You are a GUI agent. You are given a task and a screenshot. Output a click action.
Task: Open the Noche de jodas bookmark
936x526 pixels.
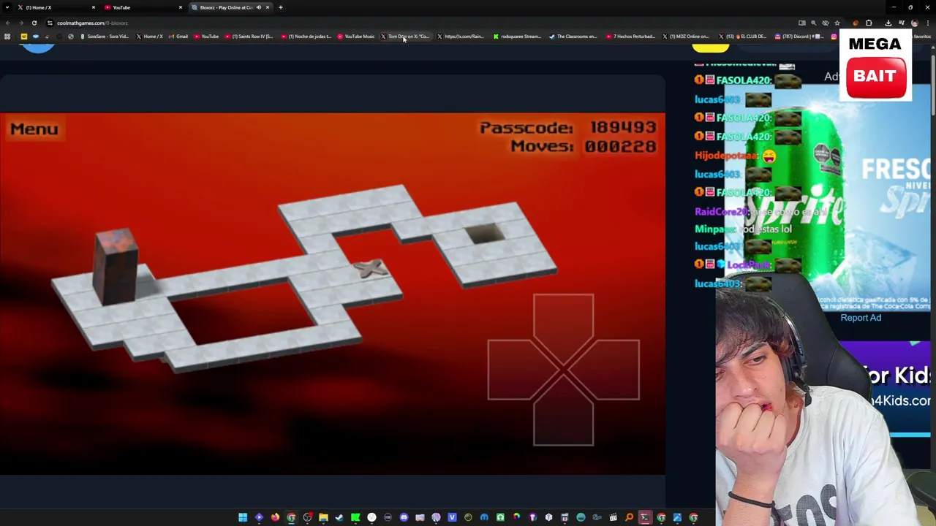pyautogui.click(x=306, y=37)
